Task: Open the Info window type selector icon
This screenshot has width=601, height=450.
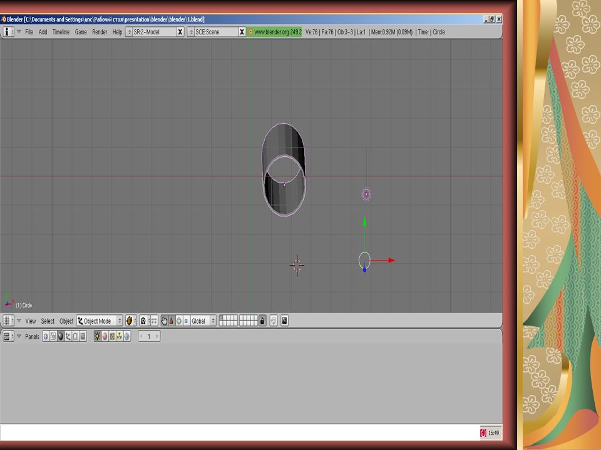Action: point(8,32)
